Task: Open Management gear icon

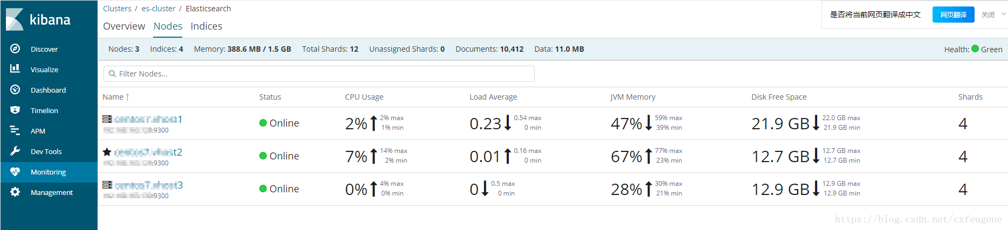Action: click(x=15, y=192)
